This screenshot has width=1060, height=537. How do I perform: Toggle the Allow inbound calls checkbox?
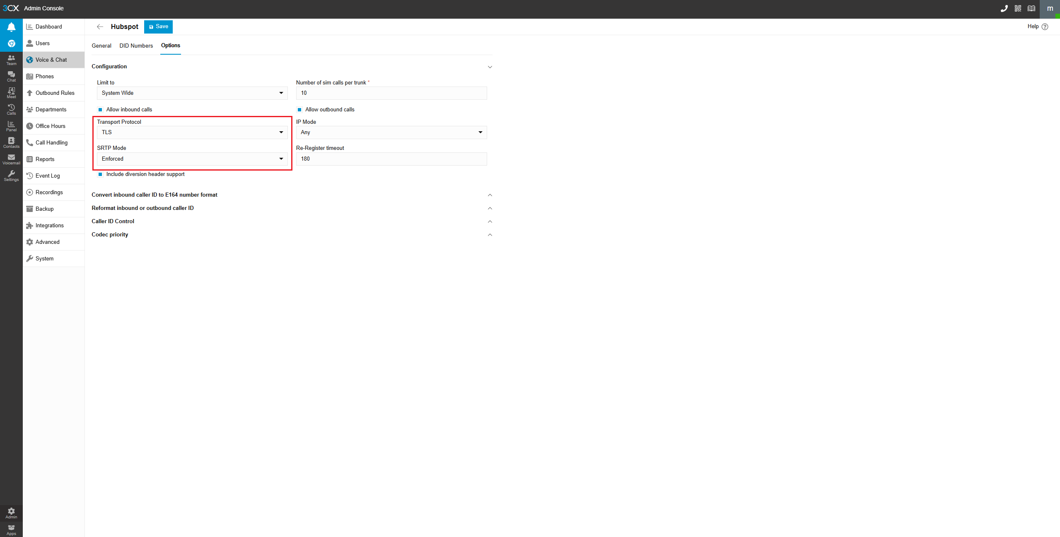point(100,110)
